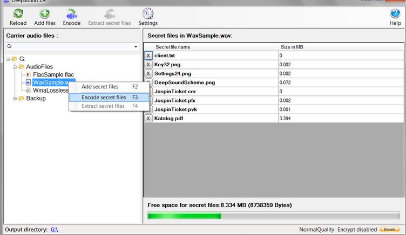Click the Backup folder icon

pos(22,98)
